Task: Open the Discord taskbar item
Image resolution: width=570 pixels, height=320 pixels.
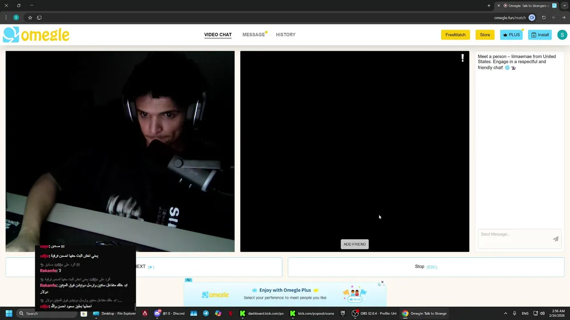Action: click(x=169, y=313)
